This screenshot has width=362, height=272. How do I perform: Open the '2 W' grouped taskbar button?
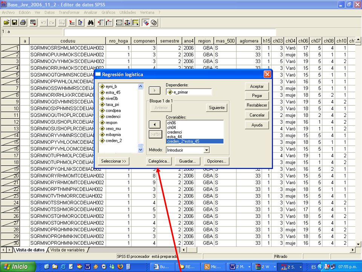265,267
